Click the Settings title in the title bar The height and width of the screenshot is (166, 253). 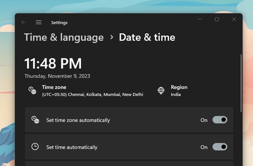59,23
